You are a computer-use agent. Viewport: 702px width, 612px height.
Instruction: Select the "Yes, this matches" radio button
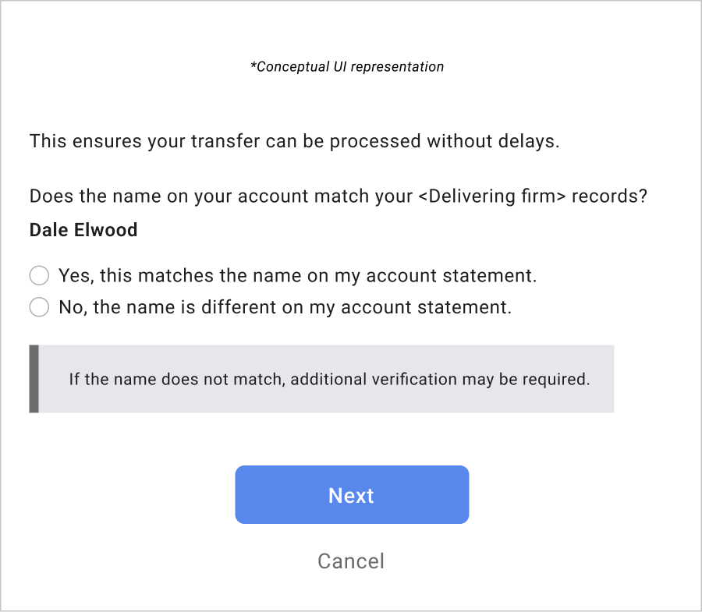pyautogui.click(x=39, y=276)
